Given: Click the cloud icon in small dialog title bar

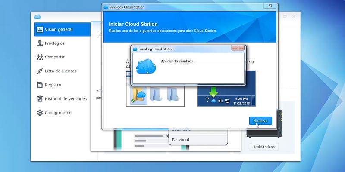Looking at the screenshot, I should (x=135, y=49).
